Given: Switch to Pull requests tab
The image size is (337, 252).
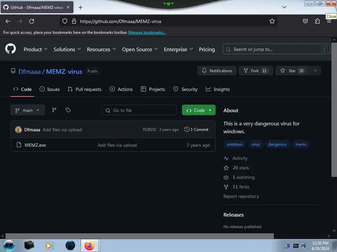Looking at the screenshot, I should click(85, 89).
